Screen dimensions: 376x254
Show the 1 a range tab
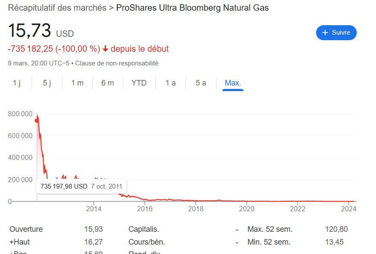(171, 83)
